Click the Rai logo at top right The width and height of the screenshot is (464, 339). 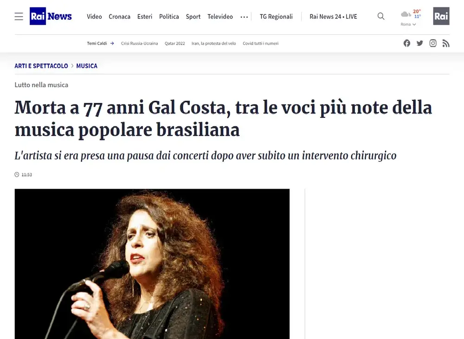(x=441, y=16)
